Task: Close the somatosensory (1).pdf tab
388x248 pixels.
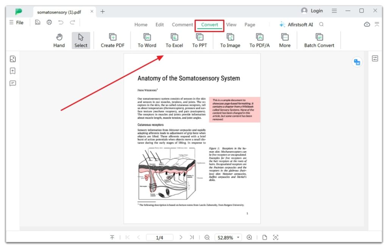Action: 92,11
